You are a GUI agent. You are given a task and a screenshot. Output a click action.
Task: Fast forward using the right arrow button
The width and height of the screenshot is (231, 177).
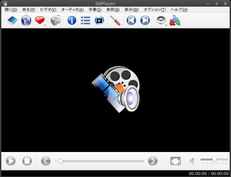(153, 161)
